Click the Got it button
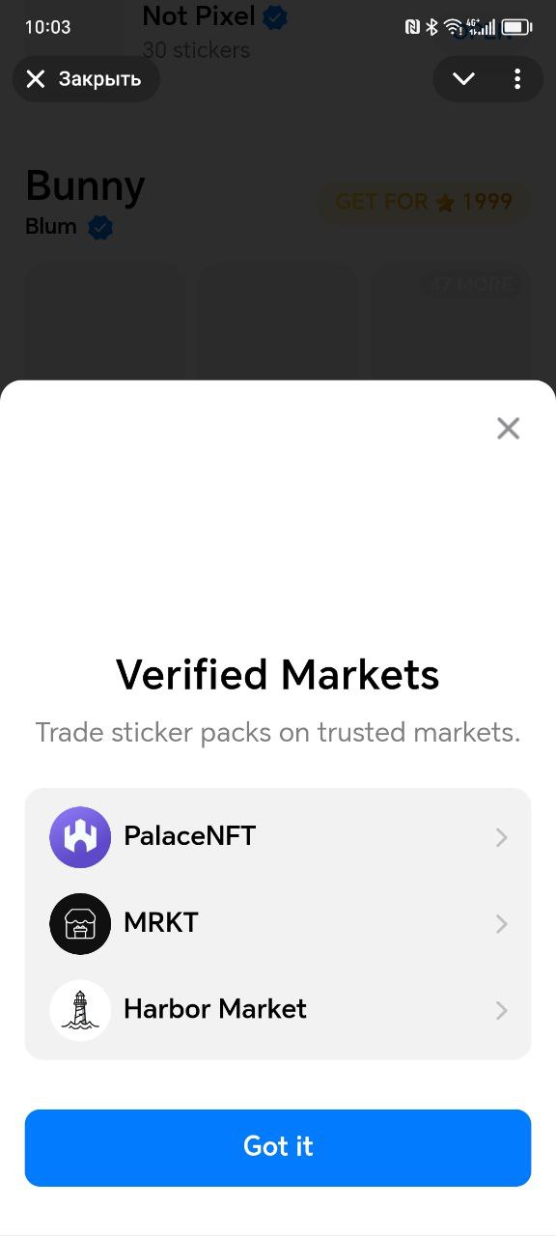Image resolution: width=556 pixels, height=1236 pixels. [x=278, y=1147]
